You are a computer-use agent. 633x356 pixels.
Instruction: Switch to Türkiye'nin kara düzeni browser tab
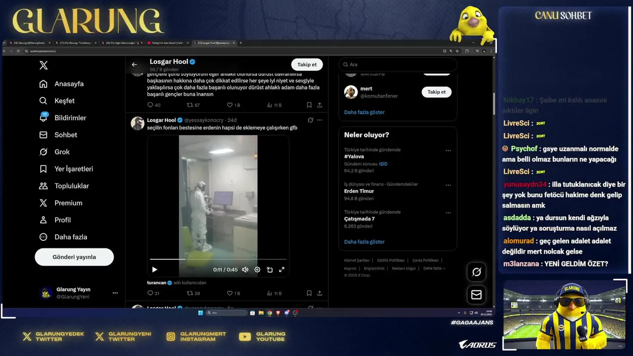coord(167,43)
